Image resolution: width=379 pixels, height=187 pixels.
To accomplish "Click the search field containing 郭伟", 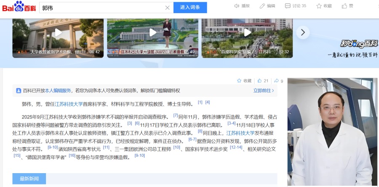I will click(x=101, y=8).
